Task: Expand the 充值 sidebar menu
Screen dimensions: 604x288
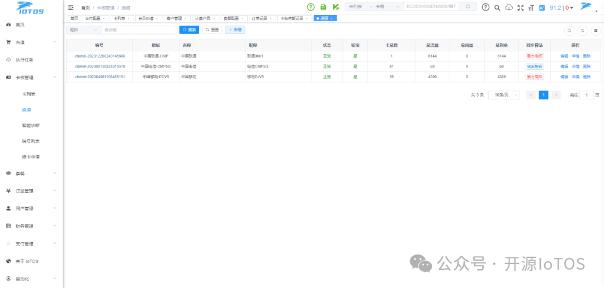Action: click(31, 42)
